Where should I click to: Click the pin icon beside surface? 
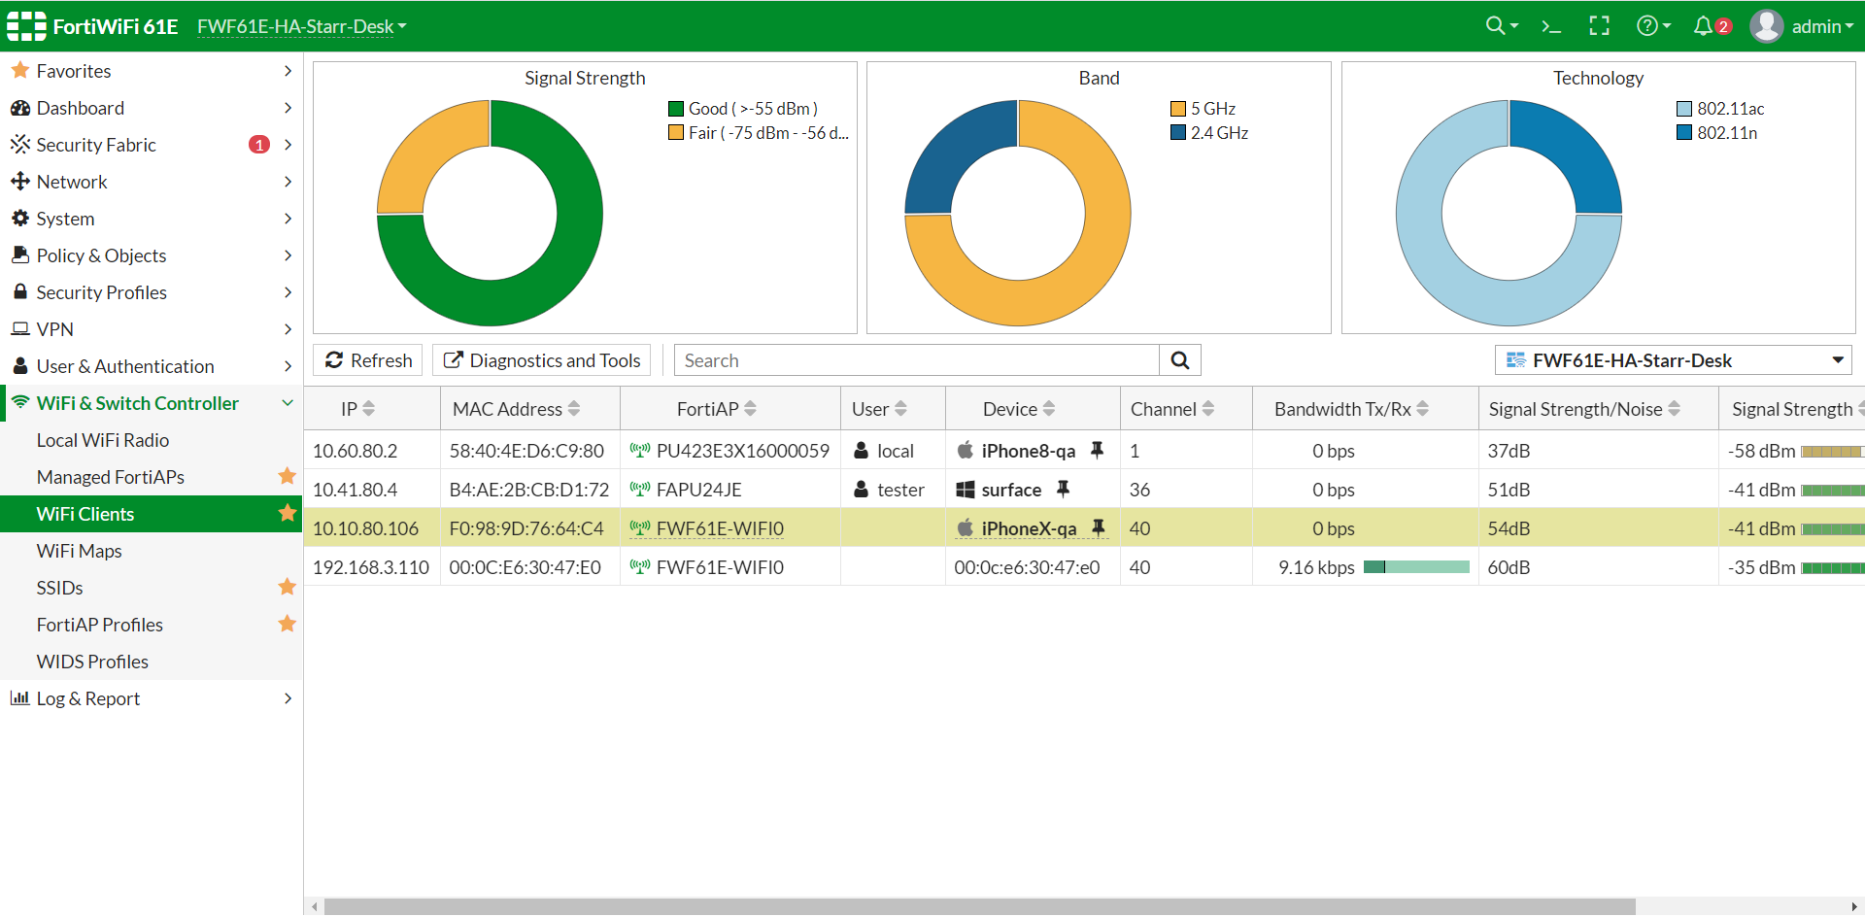click(x=1063, y=489)
